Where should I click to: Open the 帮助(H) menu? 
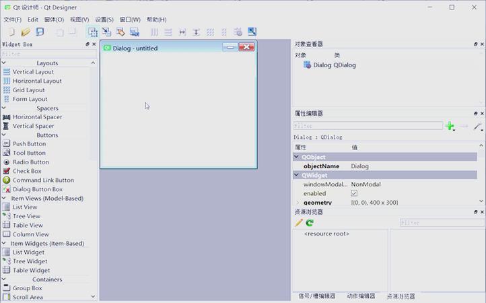[157, 20]
